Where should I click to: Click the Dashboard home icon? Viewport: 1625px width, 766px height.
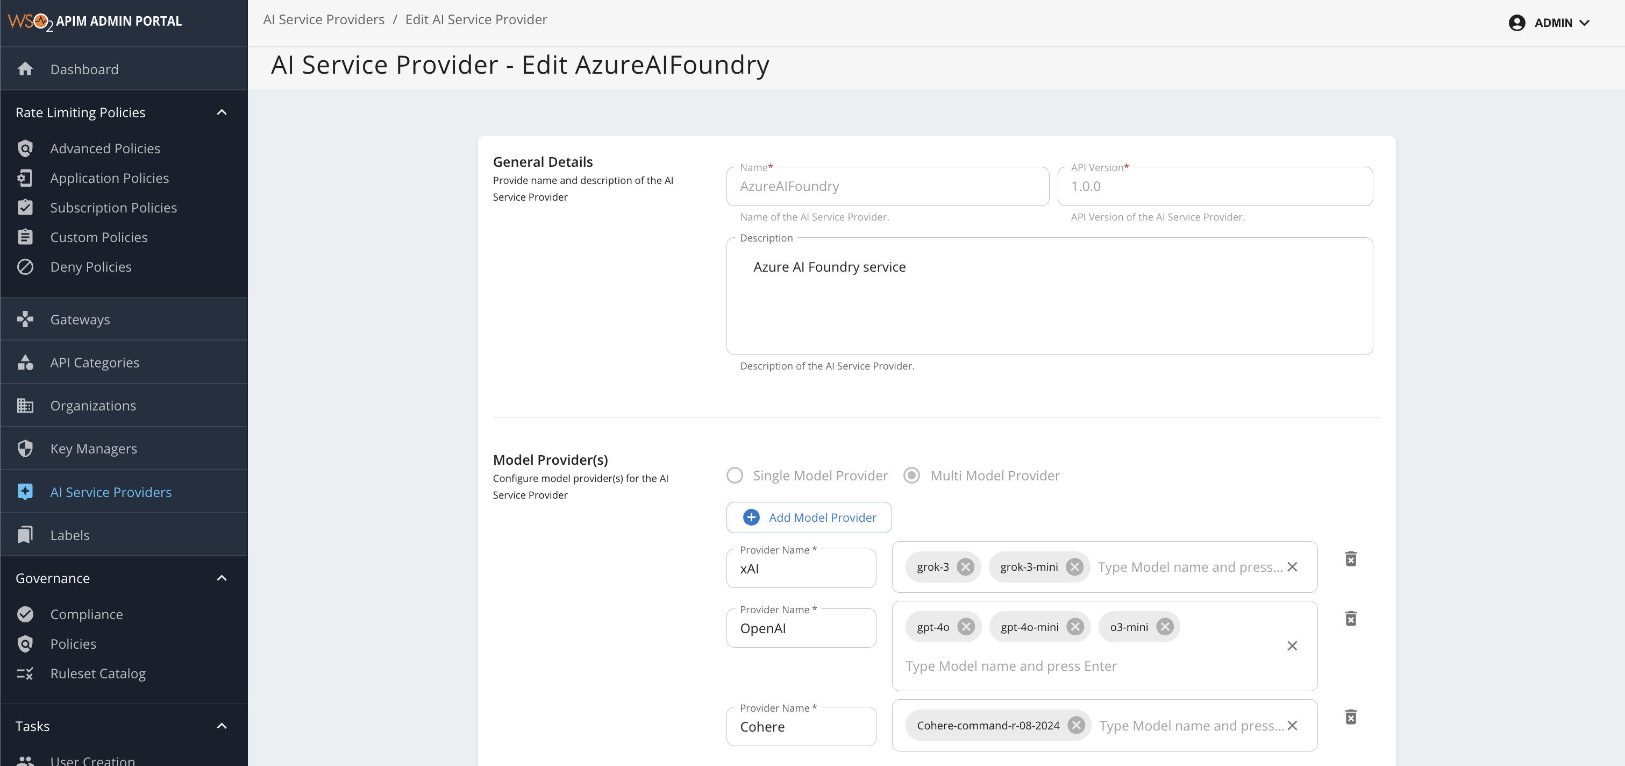click(x=25, y=69)
